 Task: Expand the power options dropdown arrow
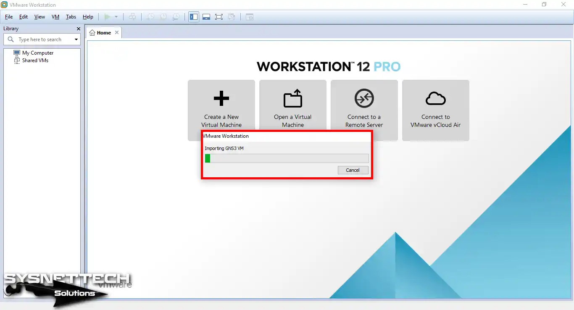tap(116, 17)
